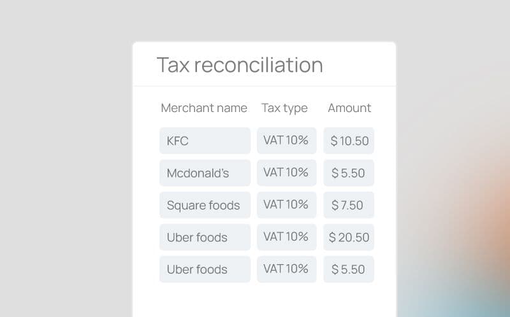
Task: Select the Square foods merchant field
Action: click(205, 205)
